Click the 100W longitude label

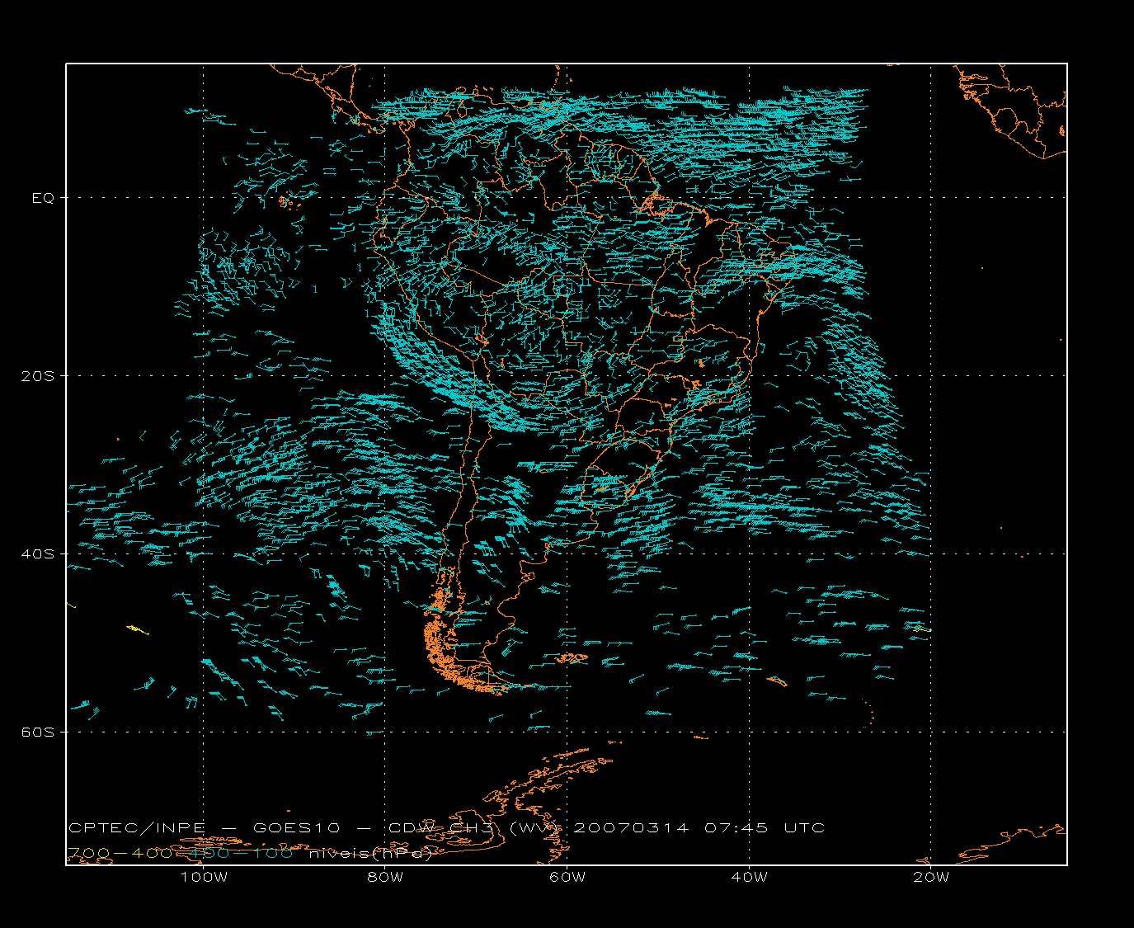click(204, 878)
